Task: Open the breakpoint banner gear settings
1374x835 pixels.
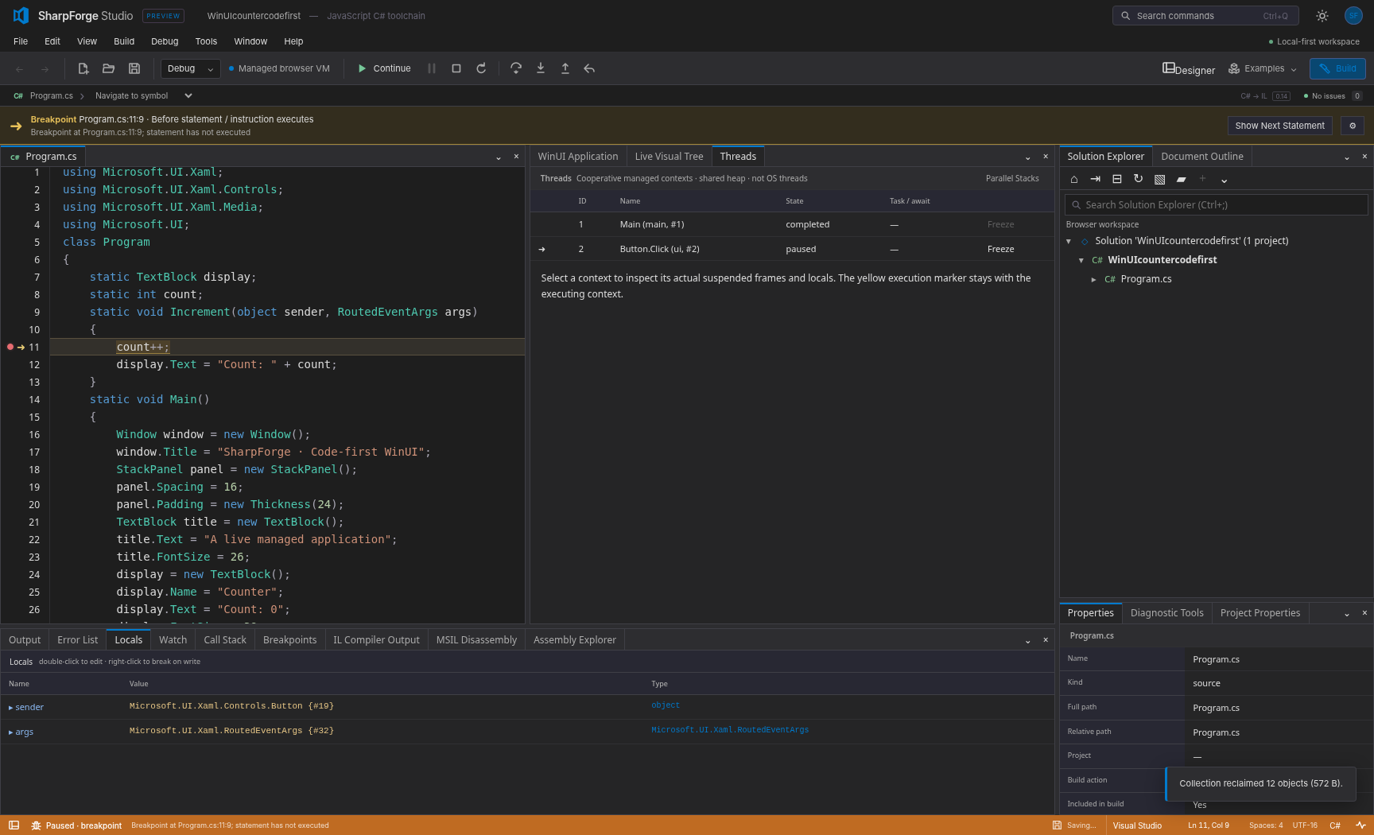Action: [1353, 126]
